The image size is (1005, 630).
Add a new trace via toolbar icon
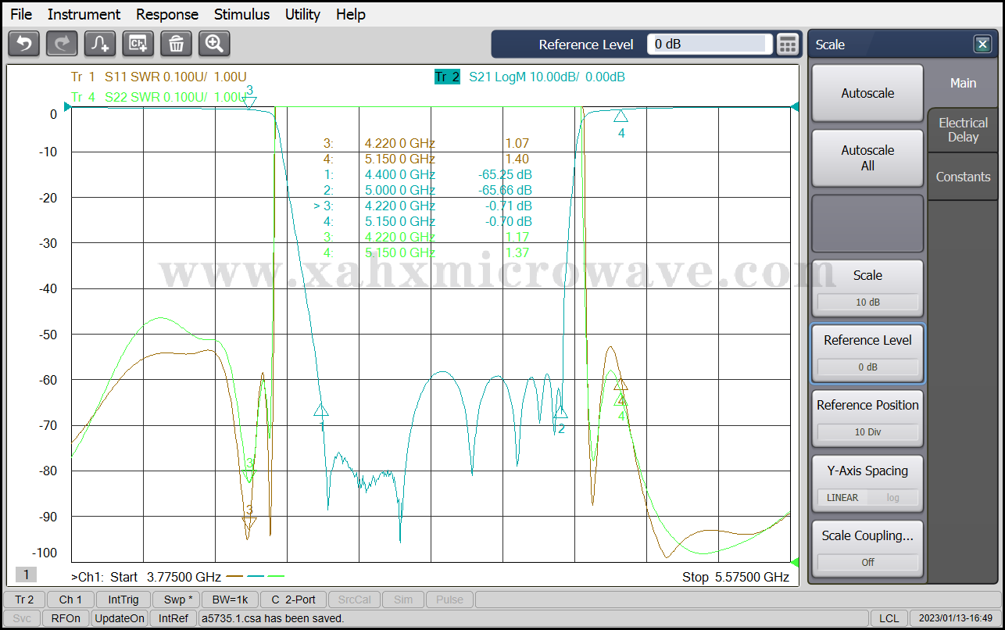coord(100,44)
